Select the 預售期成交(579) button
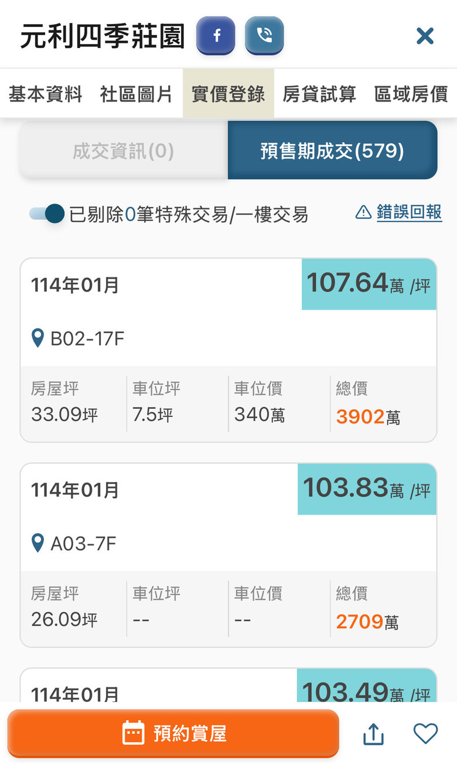Screen dimensions: 457x763 [332, 151]
